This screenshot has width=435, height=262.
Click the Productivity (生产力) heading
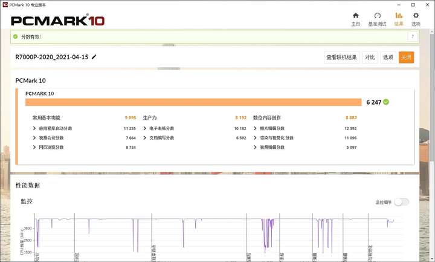150,118
